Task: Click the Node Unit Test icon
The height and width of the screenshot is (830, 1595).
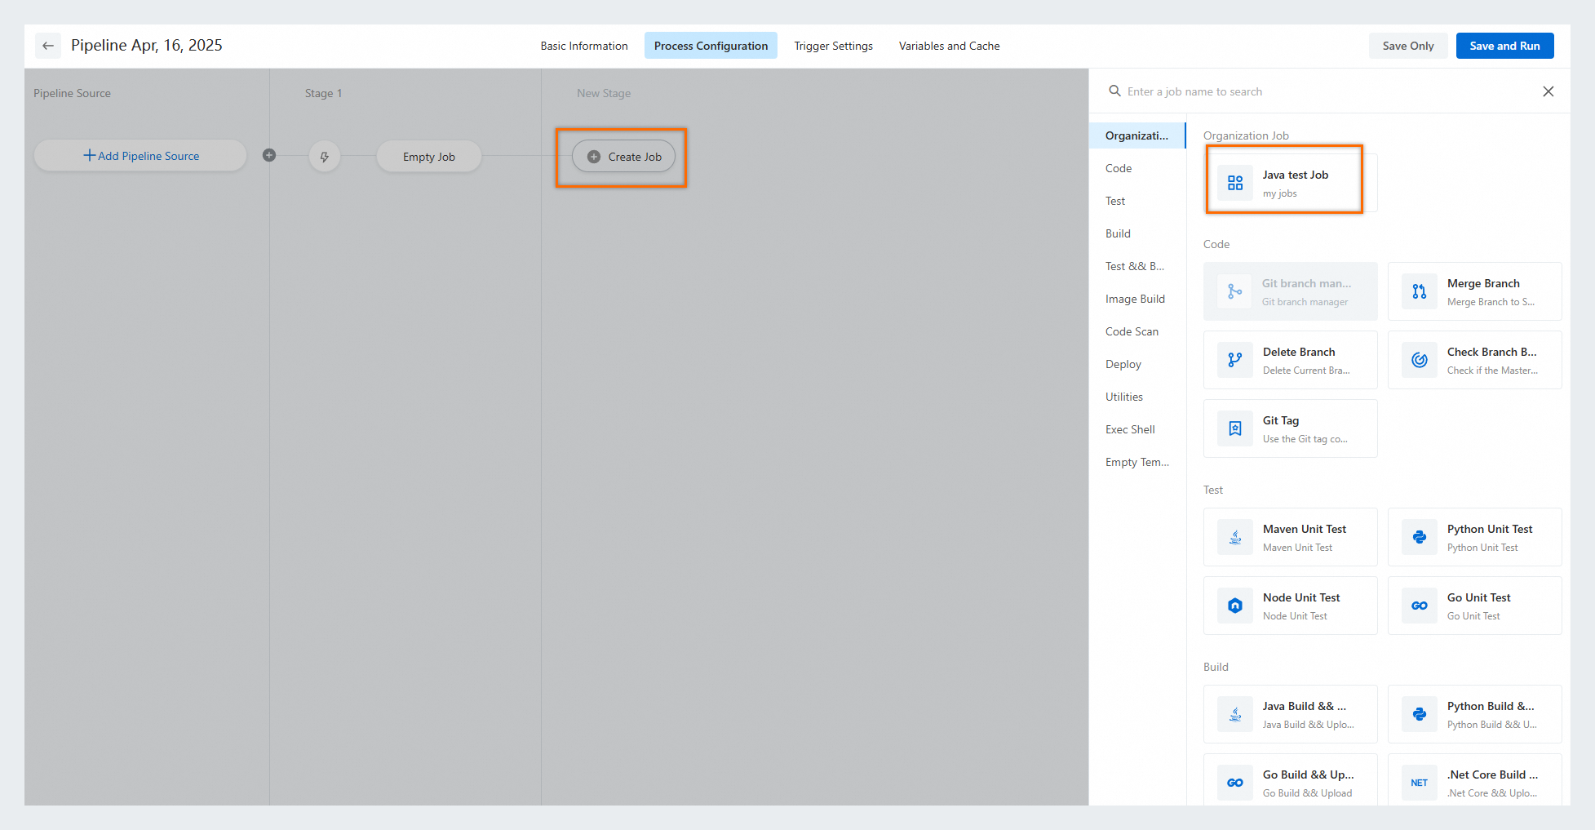Action: 1235,606
